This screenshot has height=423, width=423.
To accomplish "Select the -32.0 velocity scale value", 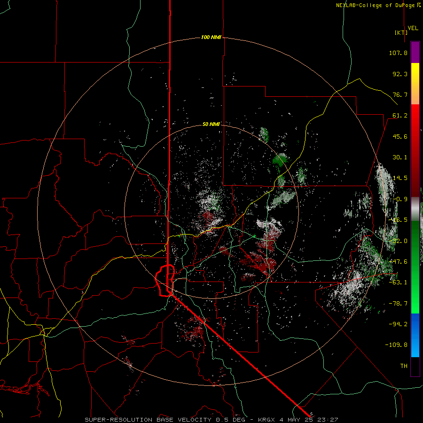I will [398, 241].
